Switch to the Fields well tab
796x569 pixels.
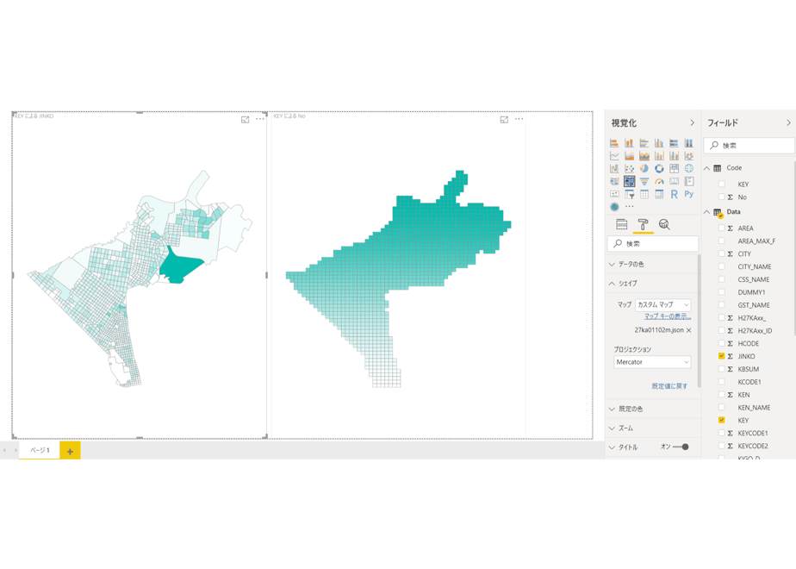pyautogui.click(x=621, y=224)
